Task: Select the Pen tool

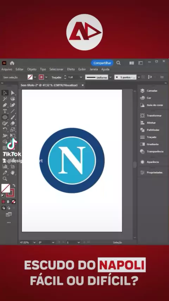Action: (x=5, y=105)
